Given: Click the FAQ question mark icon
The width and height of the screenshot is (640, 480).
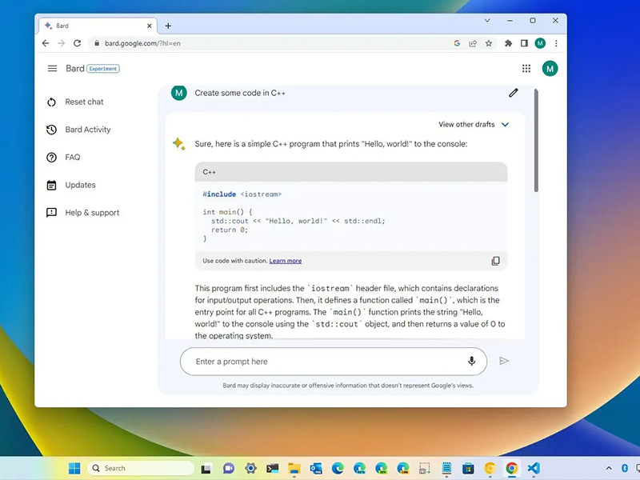Looking at the screenshot, I should tap(51, 158).
